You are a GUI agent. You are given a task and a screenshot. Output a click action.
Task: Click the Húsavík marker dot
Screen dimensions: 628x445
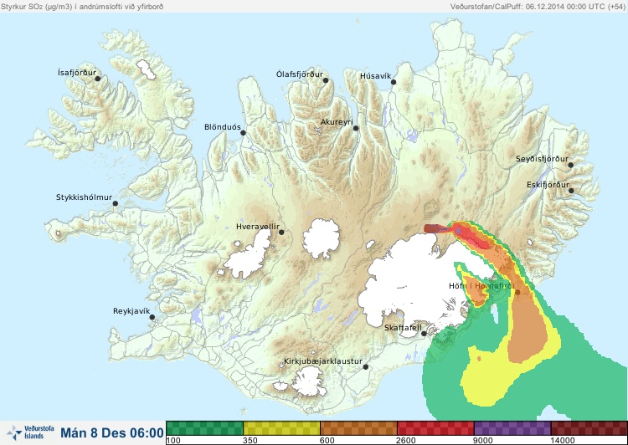394,82
